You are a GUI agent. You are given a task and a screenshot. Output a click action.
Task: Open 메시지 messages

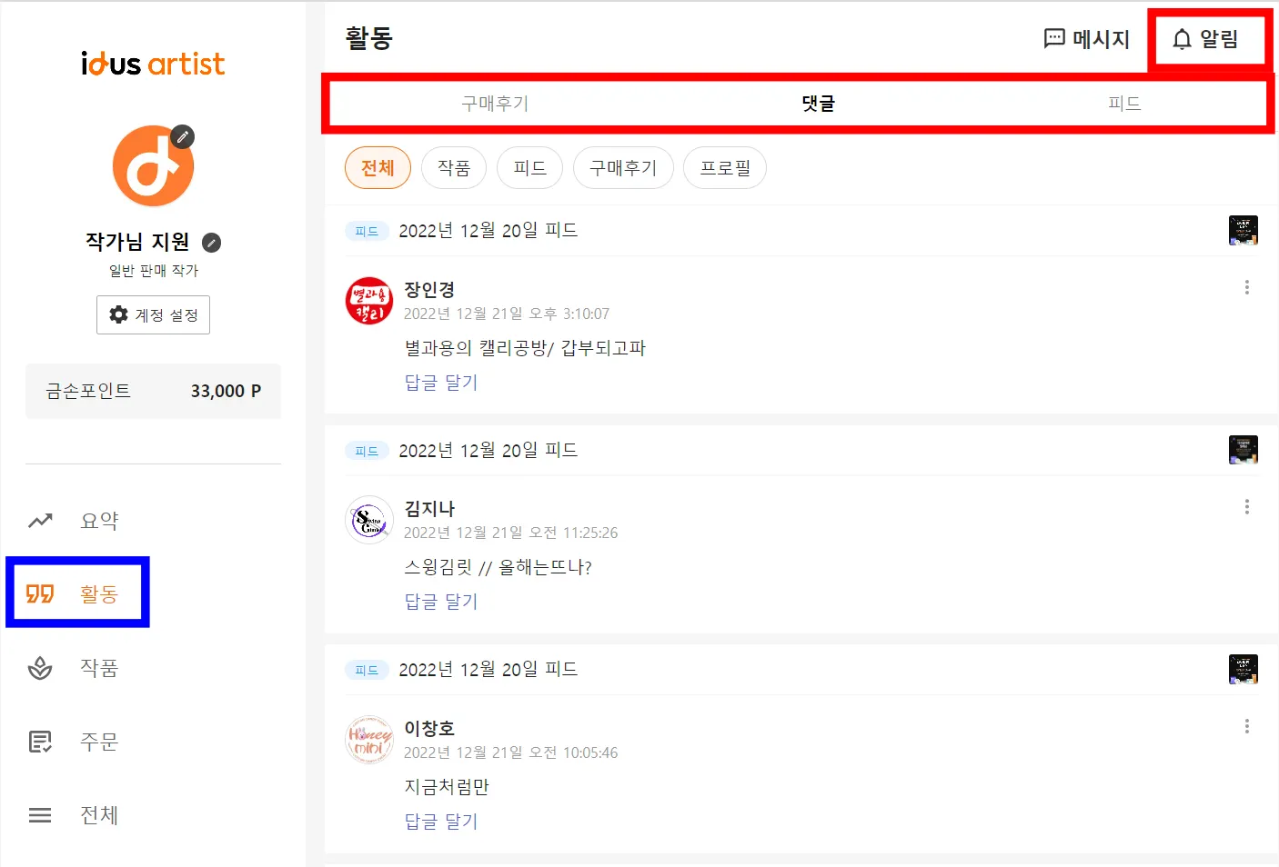(1086, 39)
